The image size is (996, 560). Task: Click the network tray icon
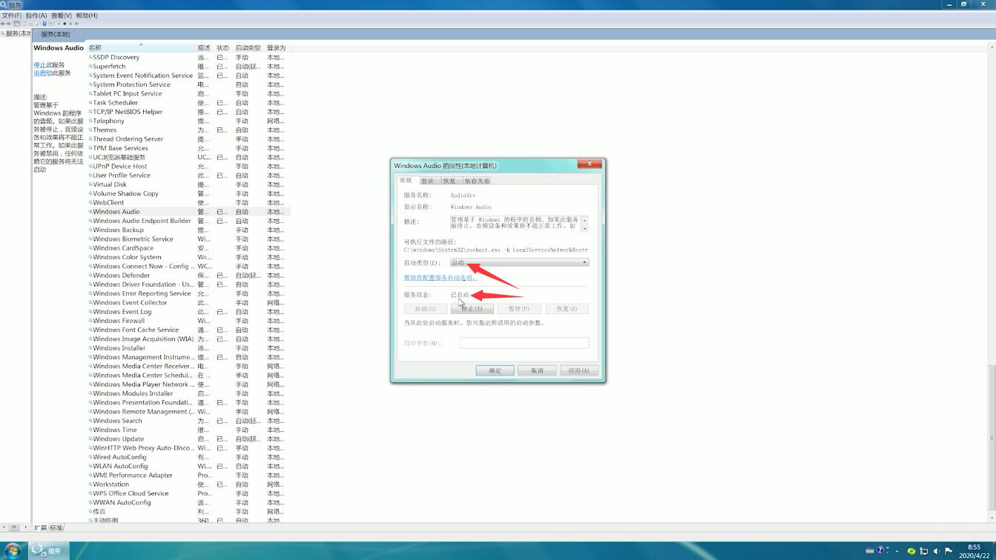click(x=924, y=551)
